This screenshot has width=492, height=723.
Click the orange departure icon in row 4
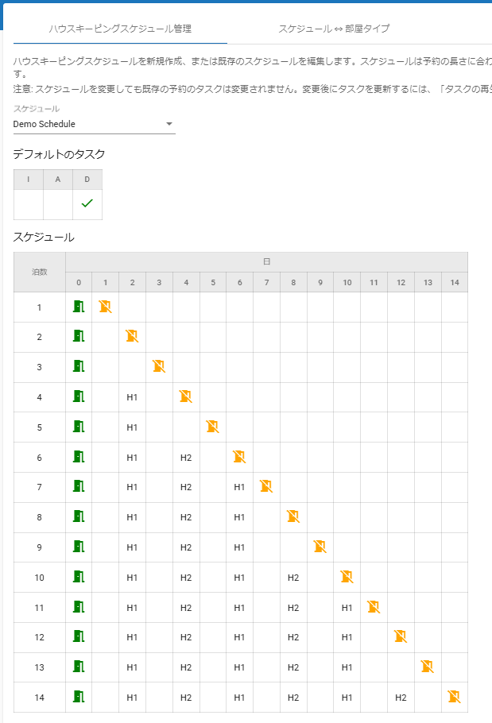tap(186, 396)
